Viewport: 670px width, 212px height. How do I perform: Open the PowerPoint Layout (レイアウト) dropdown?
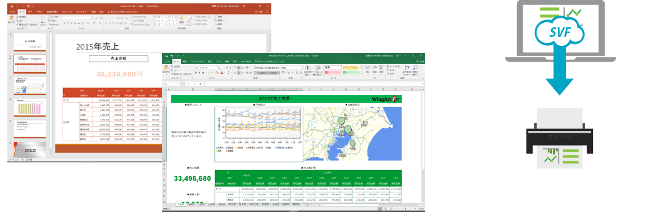(55, 17)
